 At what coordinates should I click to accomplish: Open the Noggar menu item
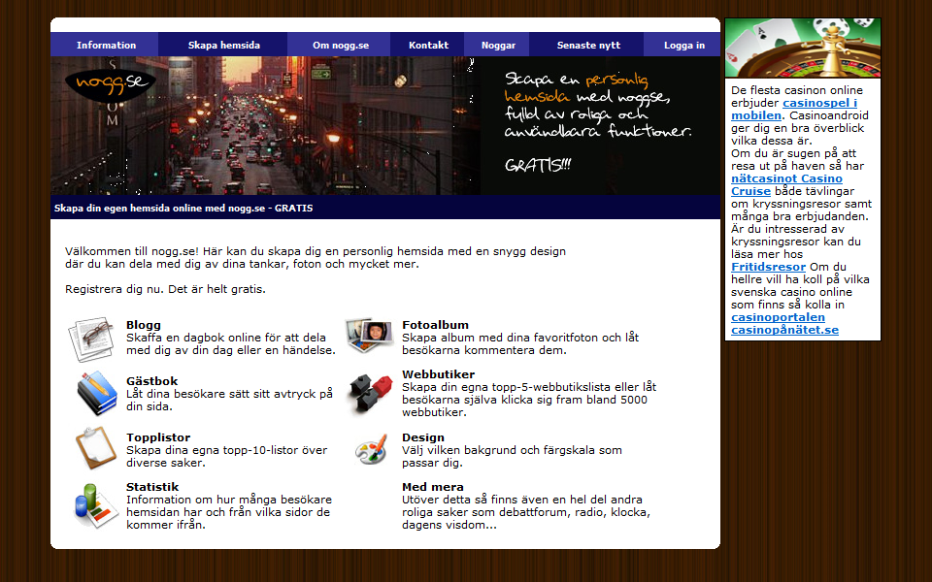(x=498, y=45)
